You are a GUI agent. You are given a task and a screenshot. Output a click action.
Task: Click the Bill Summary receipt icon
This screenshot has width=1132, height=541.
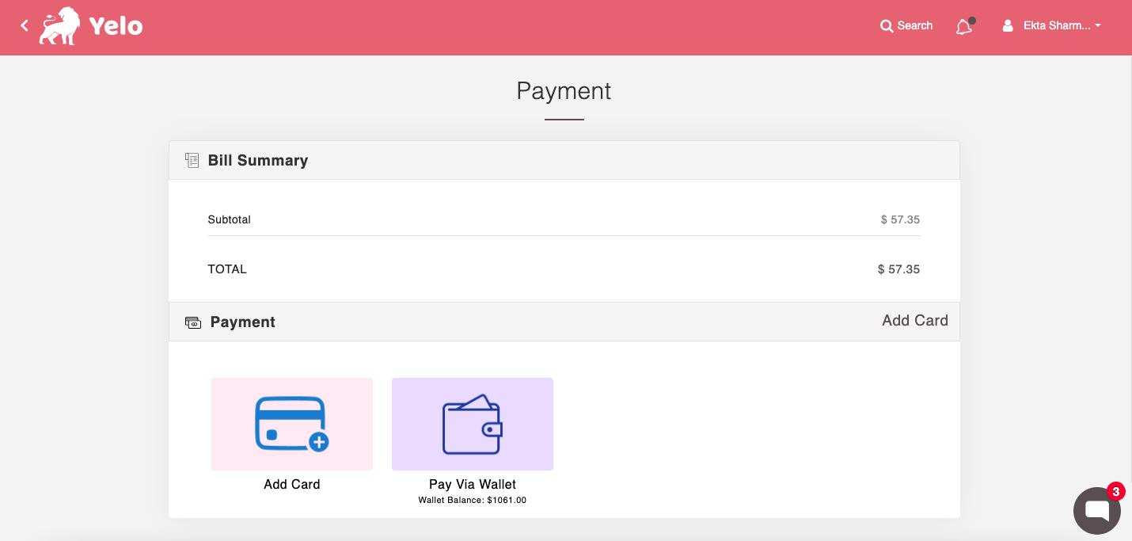click(192, 161)
